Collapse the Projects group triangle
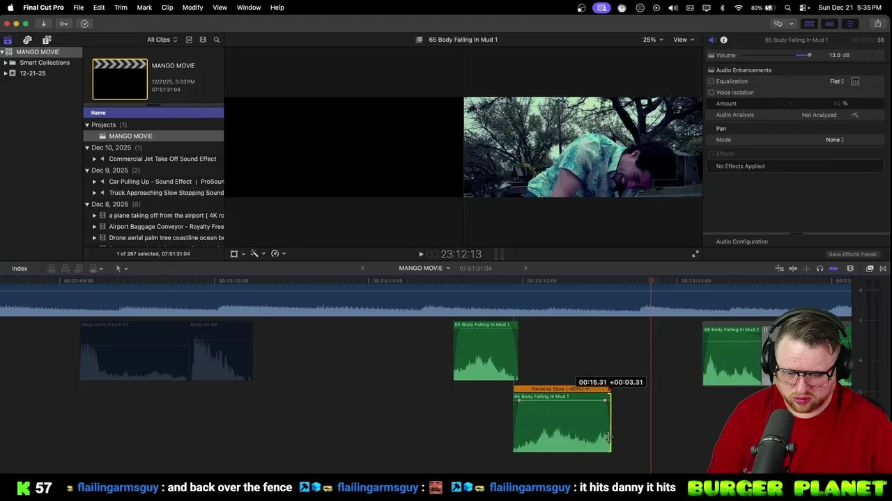 point(87,125)
